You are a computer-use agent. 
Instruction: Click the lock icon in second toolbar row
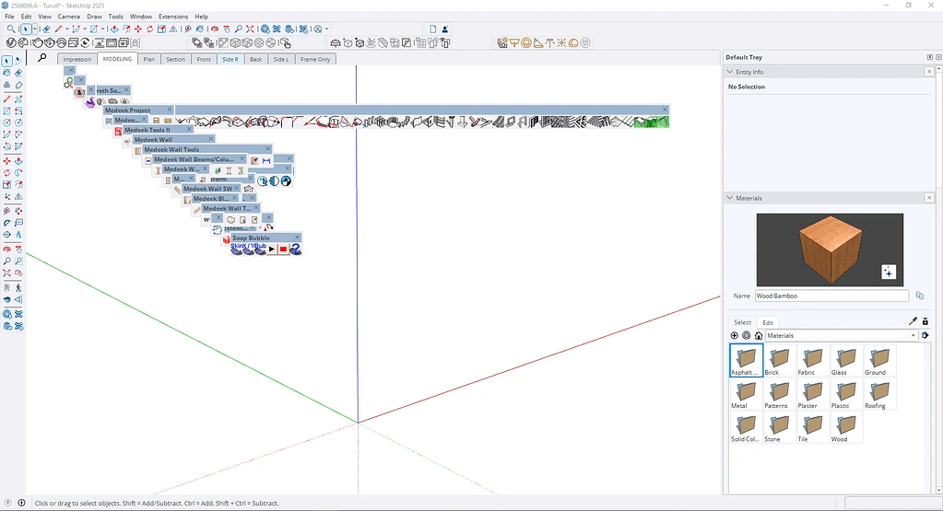click(x=136, y=42)
